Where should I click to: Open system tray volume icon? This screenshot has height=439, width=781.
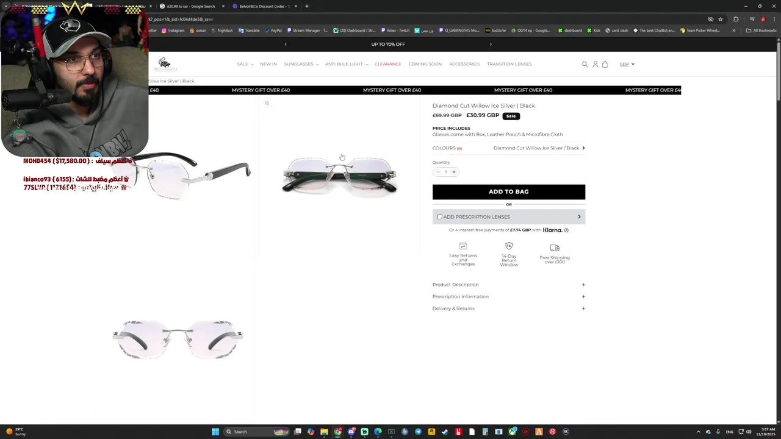[749, 432]
